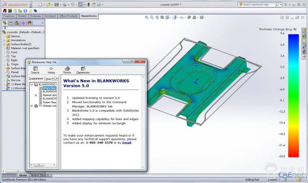Activate the Select cursor tool

81,4
